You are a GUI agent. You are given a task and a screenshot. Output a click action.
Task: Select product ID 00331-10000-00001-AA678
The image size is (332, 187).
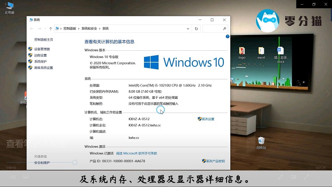[123, 161]
